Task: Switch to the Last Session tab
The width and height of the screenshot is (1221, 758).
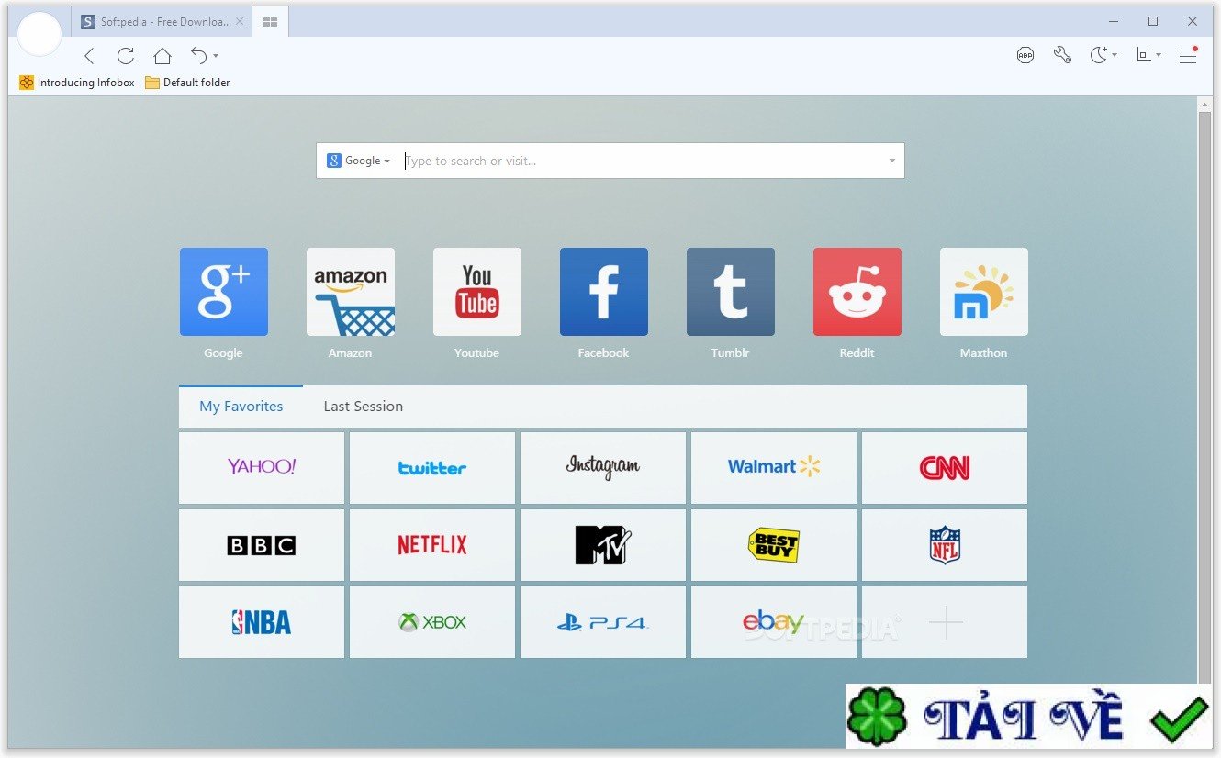Action: pyautogui.click(x=363, y=407)
